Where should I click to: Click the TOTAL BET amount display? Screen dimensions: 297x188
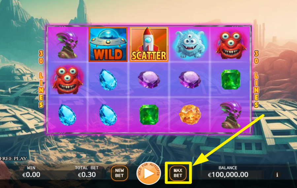pyautogui.click(x=87, y=174)
